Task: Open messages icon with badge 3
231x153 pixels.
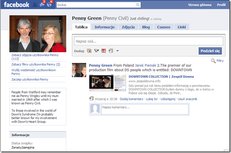Action: pyautogui.click(x=42, y=4)
